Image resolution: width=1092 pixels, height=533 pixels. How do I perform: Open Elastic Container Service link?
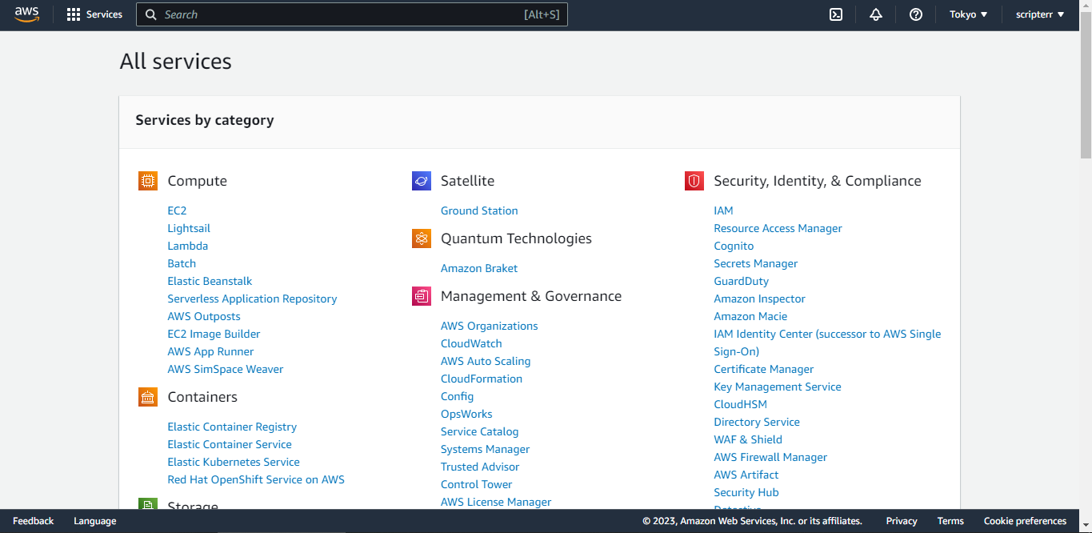230,444
